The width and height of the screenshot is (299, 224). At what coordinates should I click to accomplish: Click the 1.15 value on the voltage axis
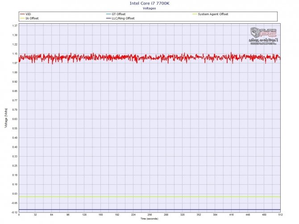(x=15, y=54)
